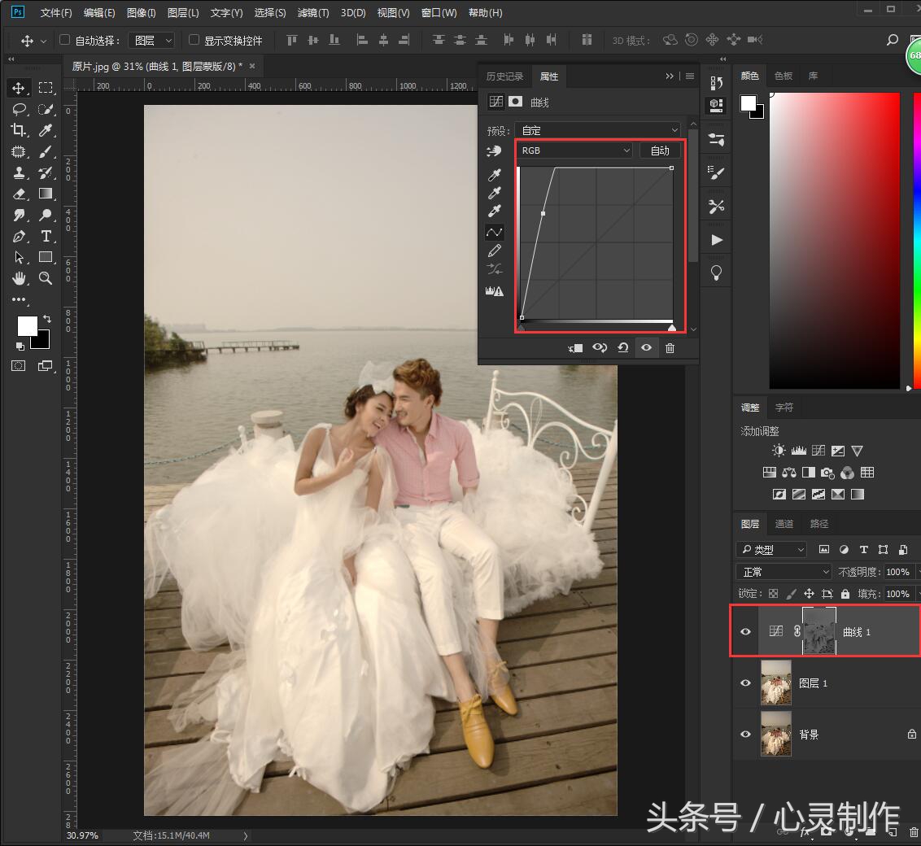Click the 曲线 1 layer mask thumbnail
Viewport: 921px width, 846px height.
pyautogui.click(x=819, y=630)
